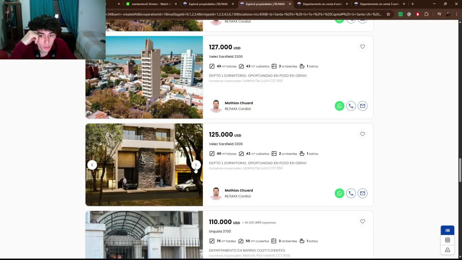Open a new browser tab
The width and height of the screenshot is (462, 260).
[x=413, y=4]
